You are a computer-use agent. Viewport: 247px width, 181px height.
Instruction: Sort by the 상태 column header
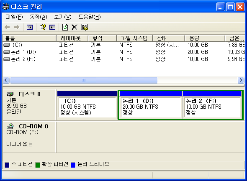point(169,38)
